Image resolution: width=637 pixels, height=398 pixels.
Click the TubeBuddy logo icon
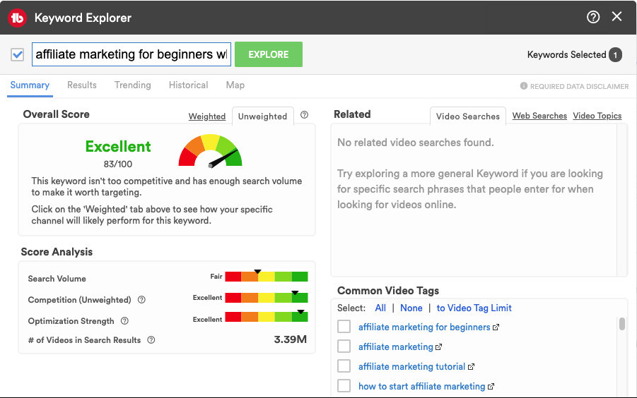coord(17,18)
